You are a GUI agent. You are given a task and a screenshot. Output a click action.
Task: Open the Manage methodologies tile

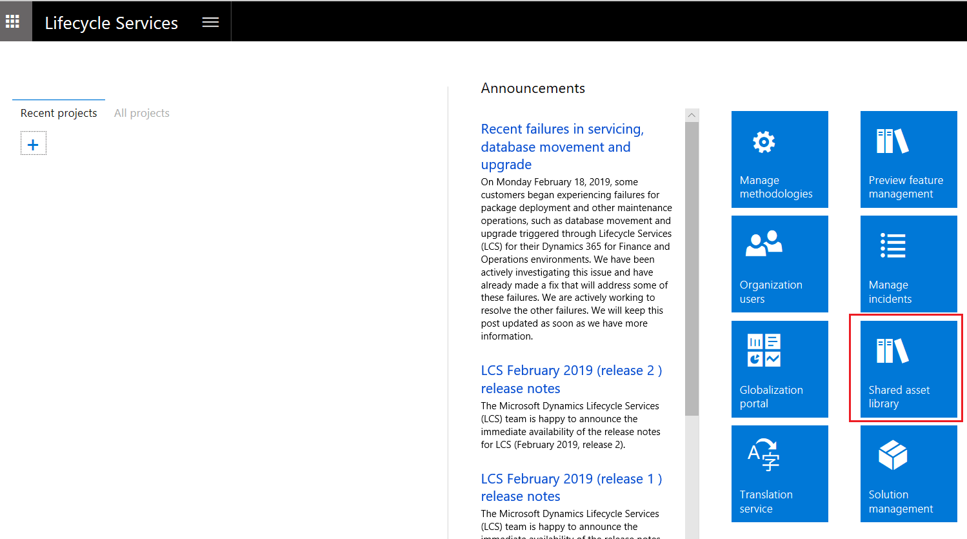779,159
